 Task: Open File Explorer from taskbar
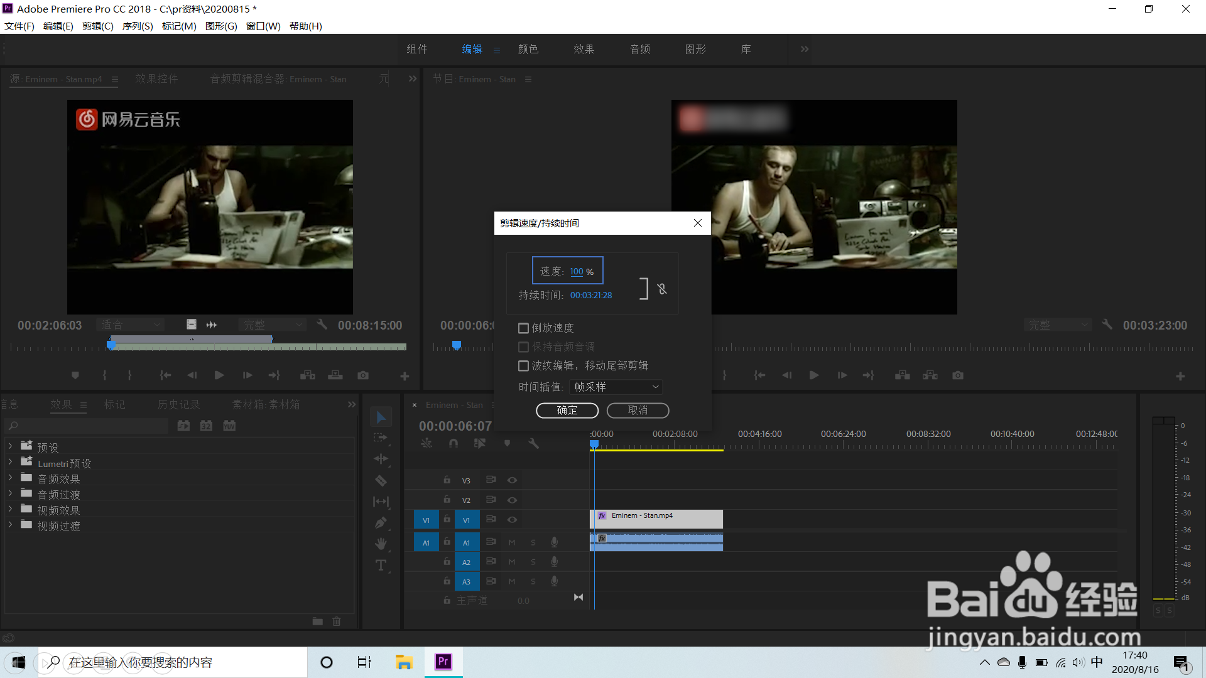click(403, 662)
